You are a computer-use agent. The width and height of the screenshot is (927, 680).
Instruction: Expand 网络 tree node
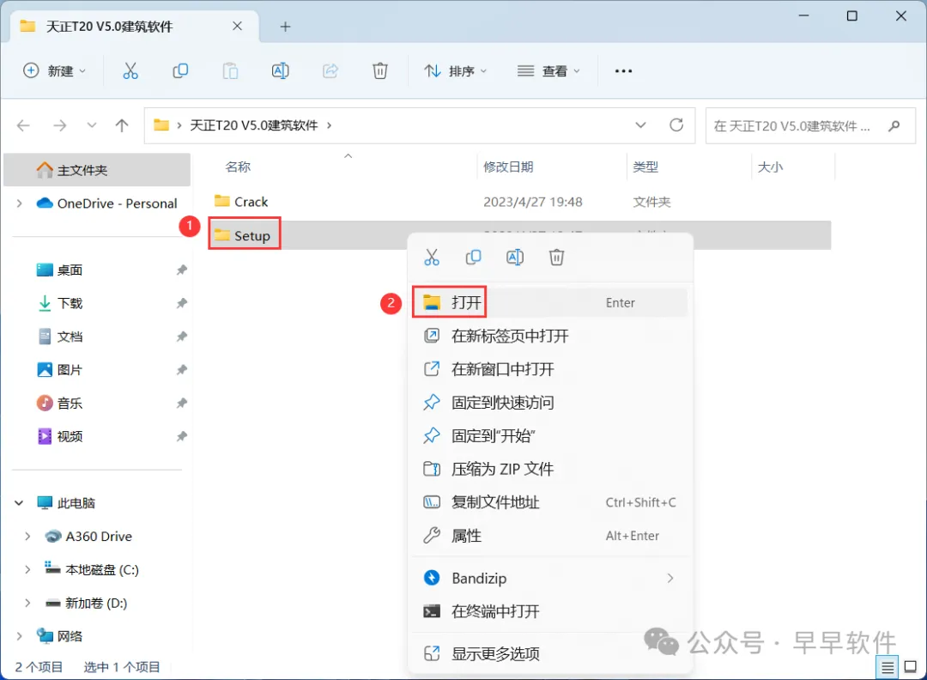(x=19, y=636)
